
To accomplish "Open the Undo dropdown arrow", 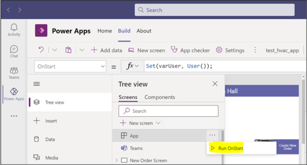I will [x=54, y=50].
